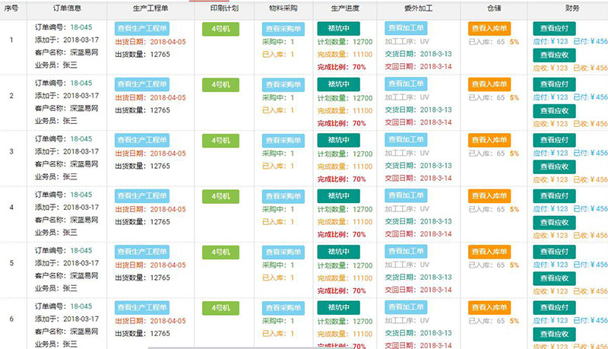The width and height of the screenshot is (608, 349).
Task: View 查看应付 in row 3
Action: [x=554, y=140]
